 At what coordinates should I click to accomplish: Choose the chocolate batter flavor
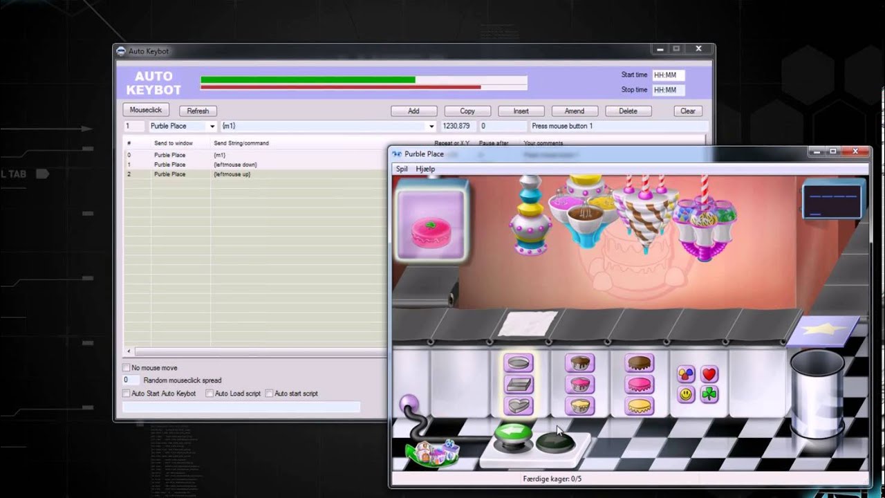pyautogui.click(x=579, y=363)
